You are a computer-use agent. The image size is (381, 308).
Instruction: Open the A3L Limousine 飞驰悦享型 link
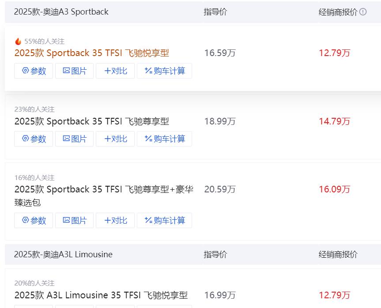point(101,295)
